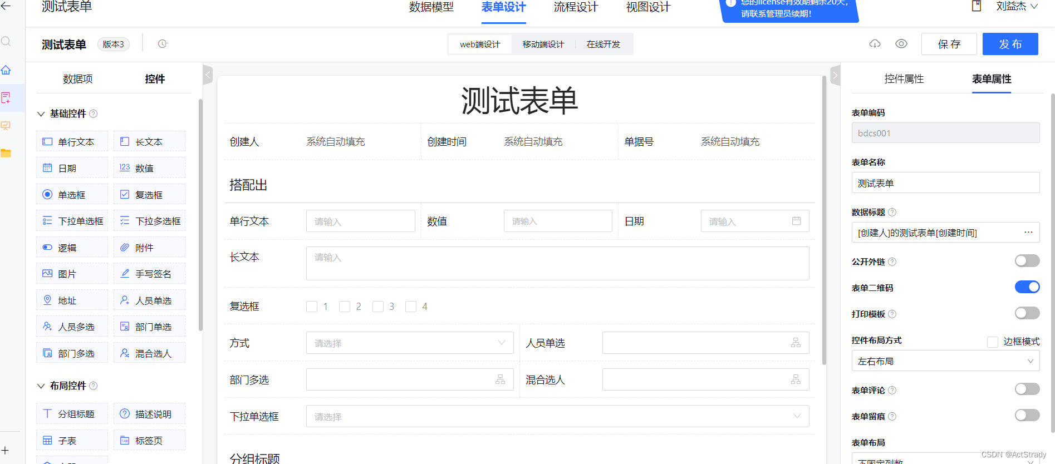1055x464 pixels.
Task: Click the cloud upload icon
Action: coord(875,44)
